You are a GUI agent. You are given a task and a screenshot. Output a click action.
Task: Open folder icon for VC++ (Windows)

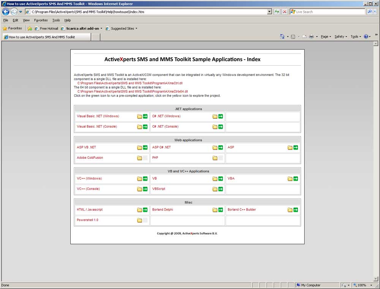pyautogui.click(x=139, y=179)
